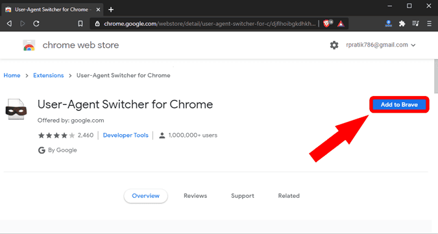Select the Overview tab
Screen dimensions: 438x234
[x=145, y=196]
